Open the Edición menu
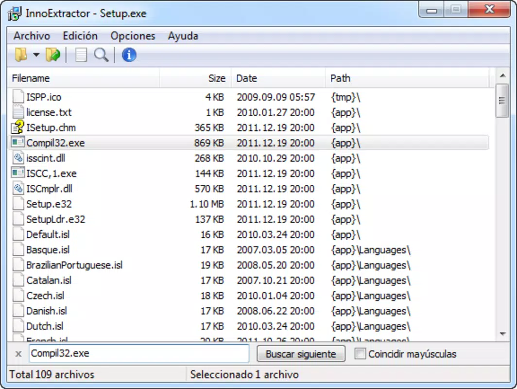 click(x=80, y=35)
